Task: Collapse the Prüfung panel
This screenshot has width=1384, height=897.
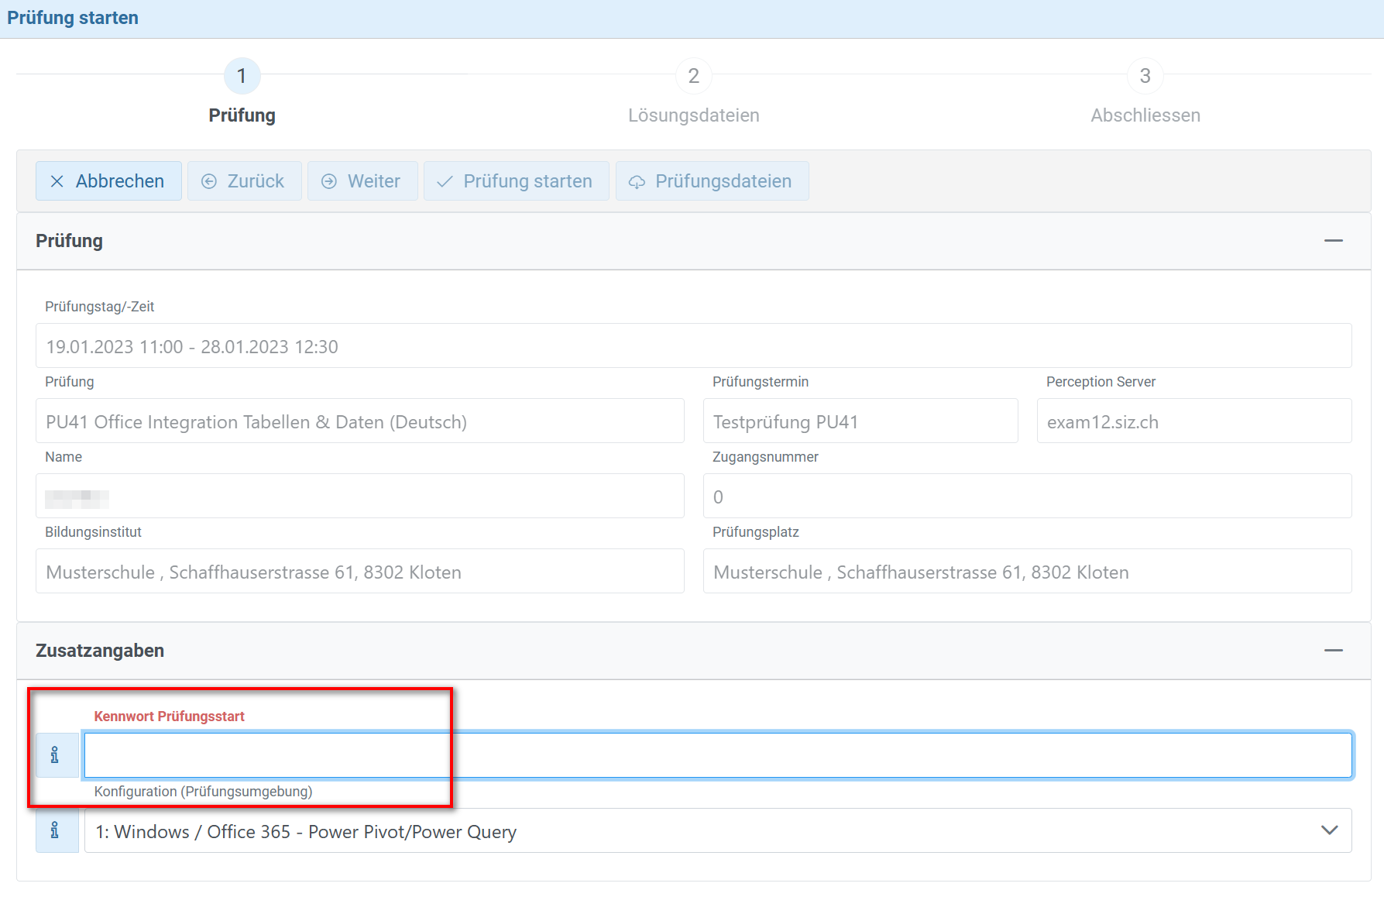Action: (1334, 241)
